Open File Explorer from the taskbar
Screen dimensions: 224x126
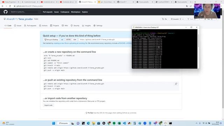click(x=93, y=123)
